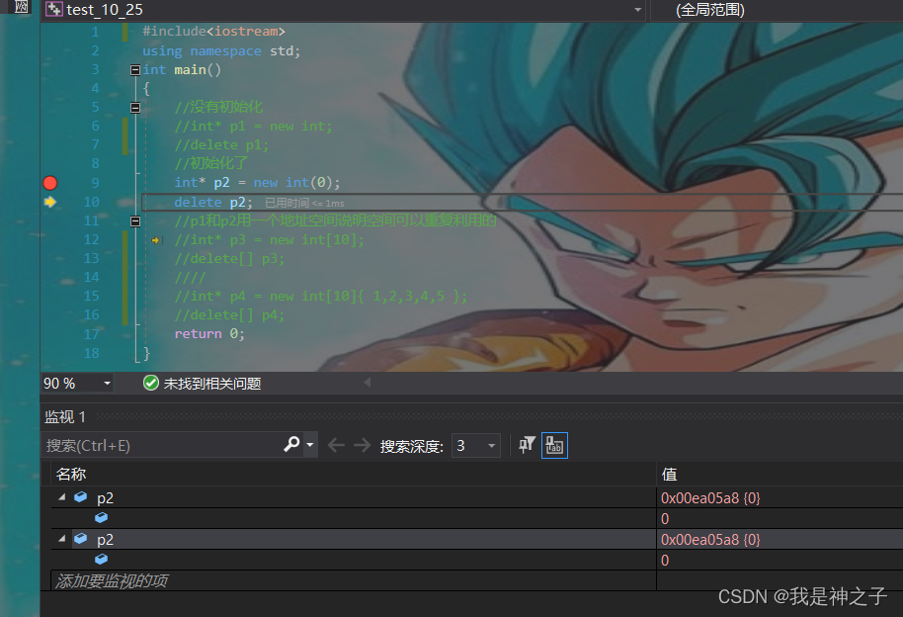Click the green checkmark no-issues icon
Screen dimensions: 903x617
coord(151,383)
